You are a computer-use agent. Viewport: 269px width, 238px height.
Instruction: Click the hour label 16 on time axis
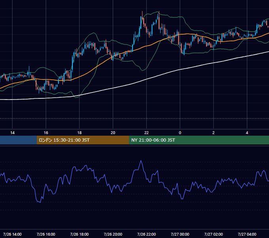[x=46, y=133]
